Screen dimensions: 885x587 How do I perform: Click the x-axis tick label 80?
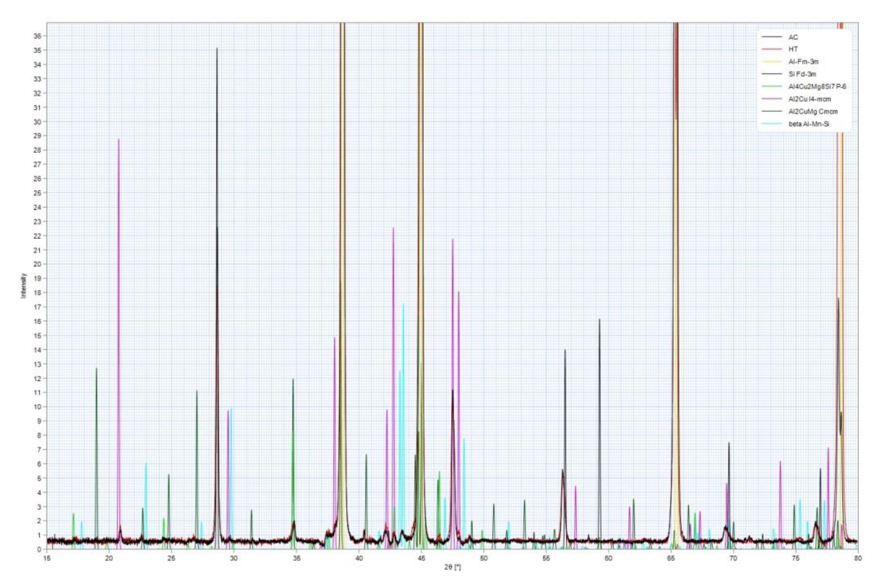pyautogui.click(x=858, y=558)
